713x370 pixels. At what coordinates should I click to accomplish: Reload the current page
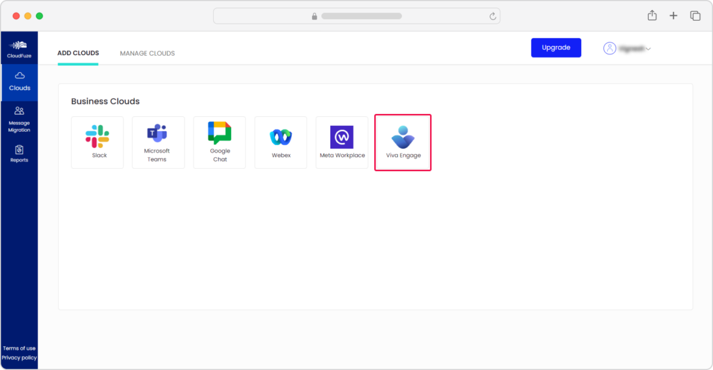tap(493, 15)
